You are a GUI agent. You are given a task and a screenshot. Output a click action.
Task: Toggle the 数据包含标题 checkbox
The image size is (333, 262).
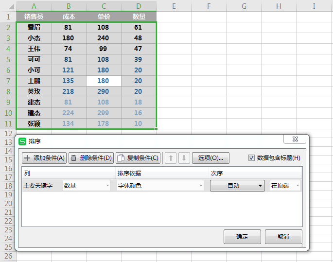251,158
